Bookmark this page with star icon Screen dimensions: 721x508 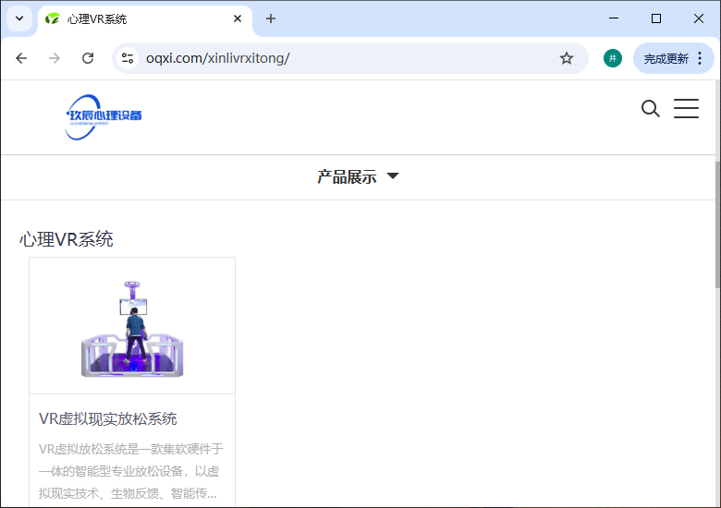pos(566,58)
